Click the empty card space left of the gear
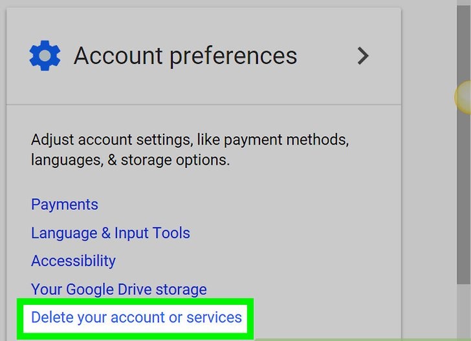 [17, 56]
